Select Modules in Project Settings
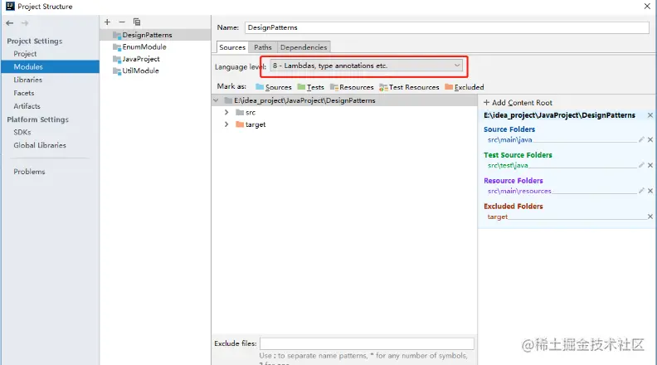657x365 pixels. coord(50,66)
